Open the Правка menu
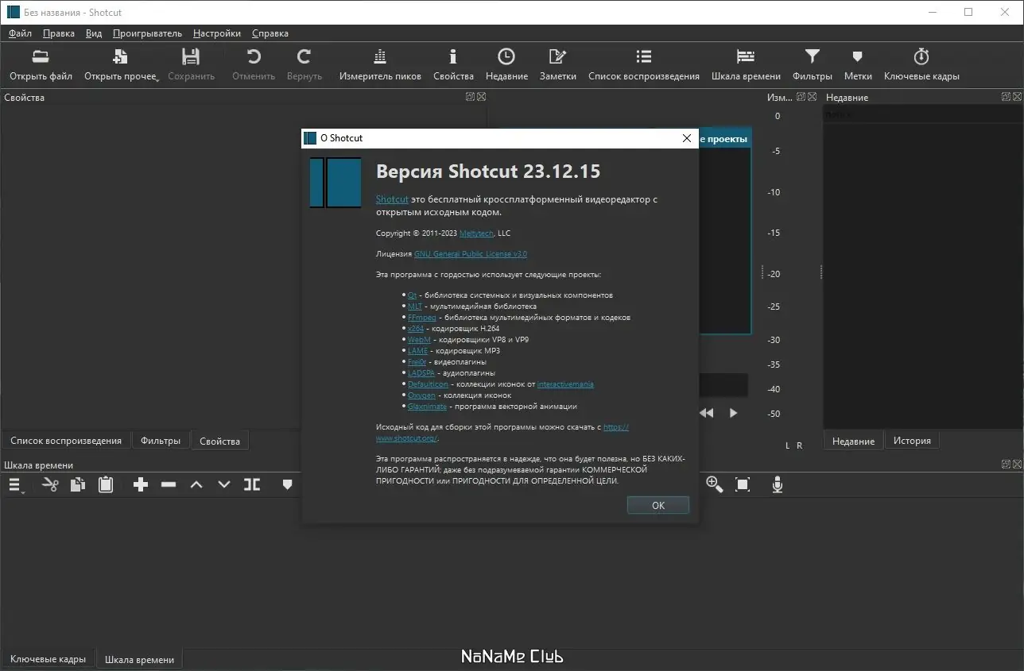This screenshot has width=1024, height=671. click(x=59, y=33)
